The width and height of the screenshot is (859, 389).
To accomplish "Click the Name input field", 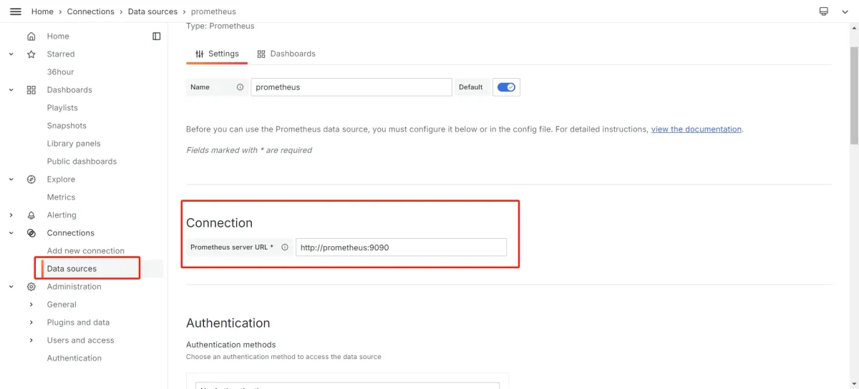I will point(351,87).
